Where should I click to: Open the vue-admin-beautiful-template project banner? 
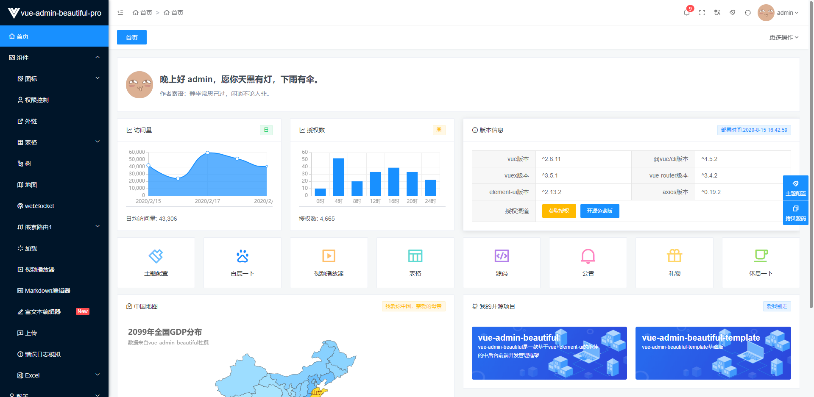click(713, 353)
